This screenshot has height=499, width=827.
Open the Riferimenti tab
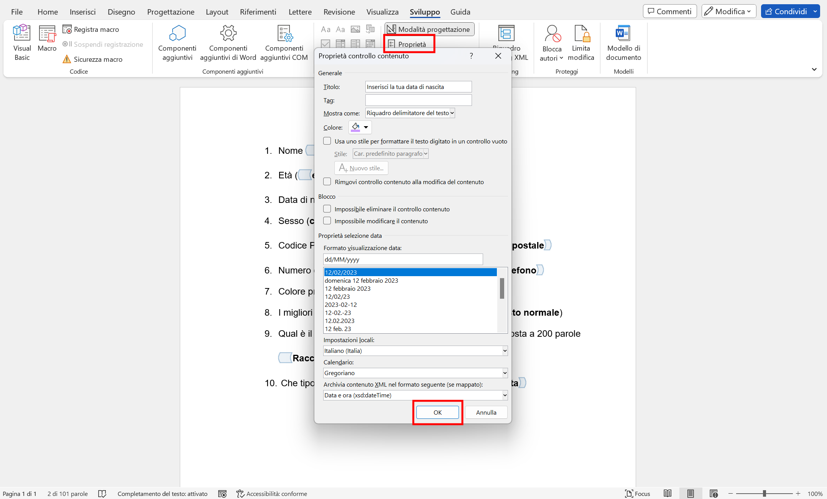pyautogui.click(x=258, y=12)
